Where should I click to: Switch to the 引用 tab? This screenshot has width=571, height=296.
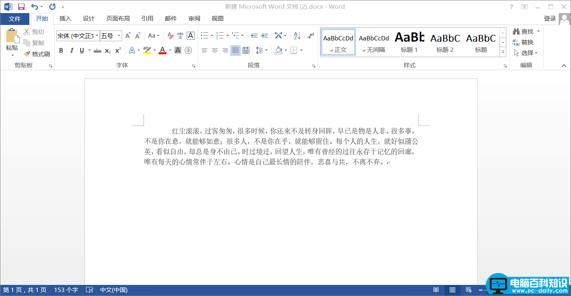click(147, 19)
